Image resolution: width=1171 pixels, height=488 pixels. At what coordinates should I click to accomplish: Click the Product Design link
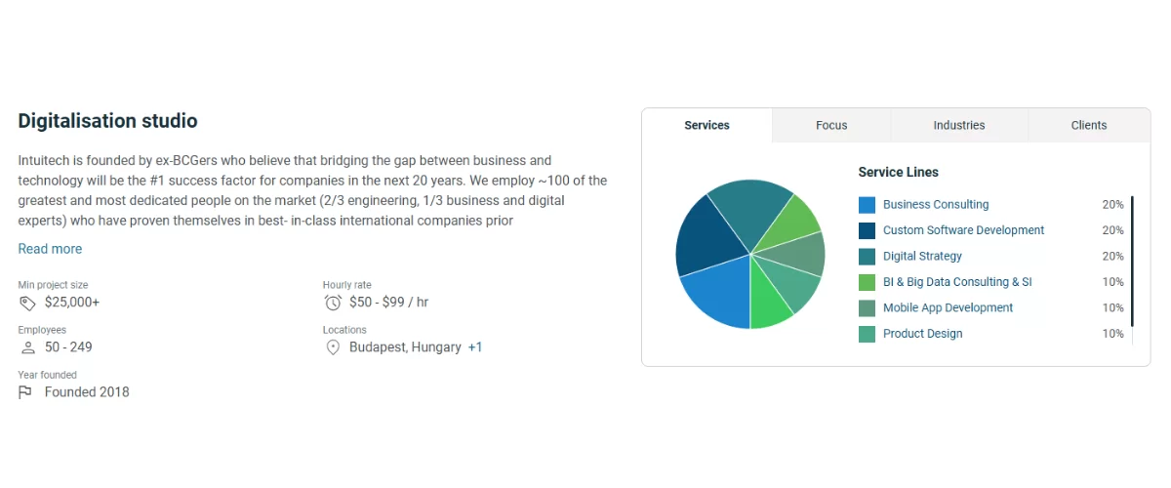[922, 334]
